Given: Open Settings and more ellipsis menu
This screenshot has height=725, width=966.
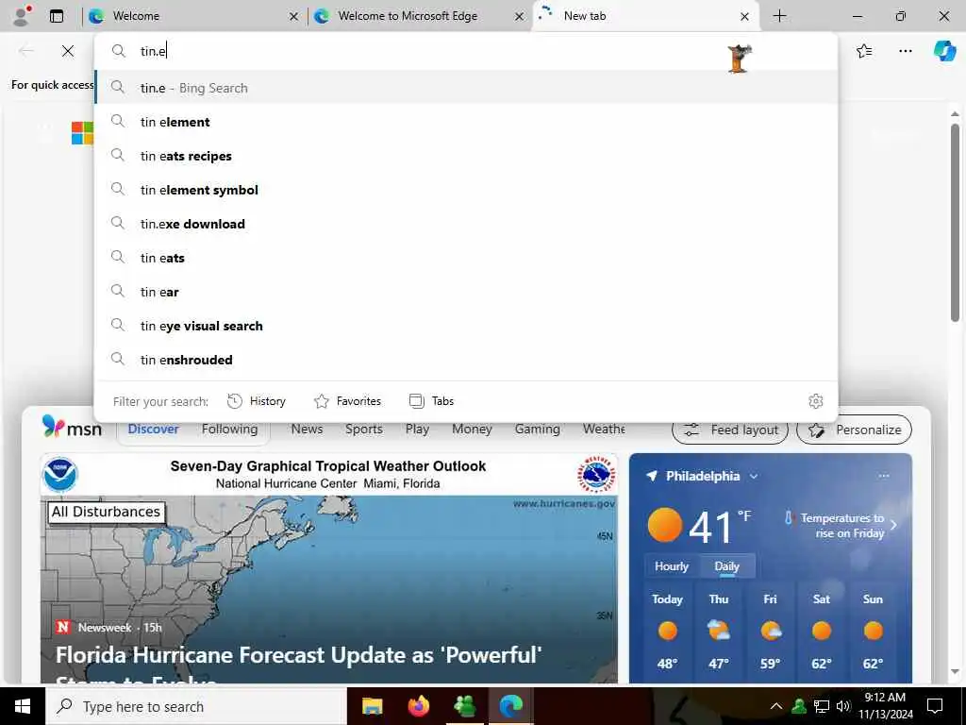Looking at the screenshot, I should [905, 51].
